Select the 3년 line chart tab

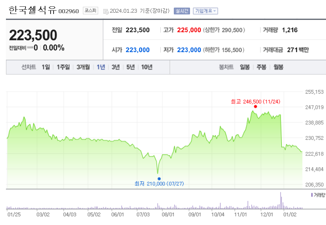[116, 67]
